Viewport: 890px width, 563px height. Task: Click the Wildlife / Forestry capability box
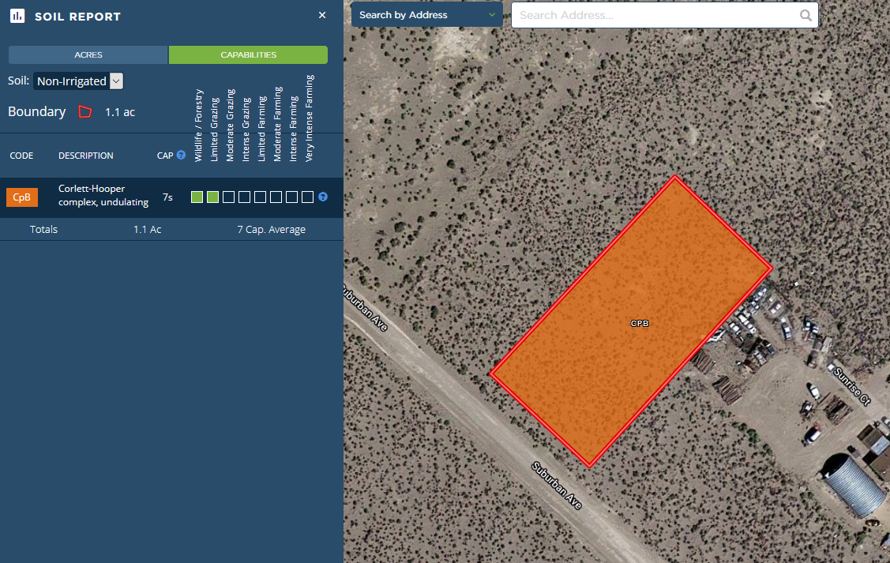click(197, 197)
